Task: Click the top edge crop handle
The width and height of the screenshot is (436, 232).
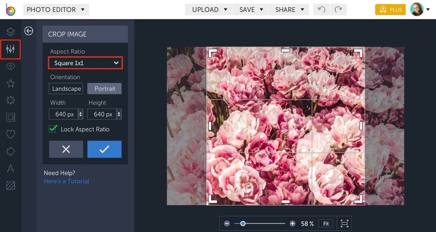Action: point(285,50)
